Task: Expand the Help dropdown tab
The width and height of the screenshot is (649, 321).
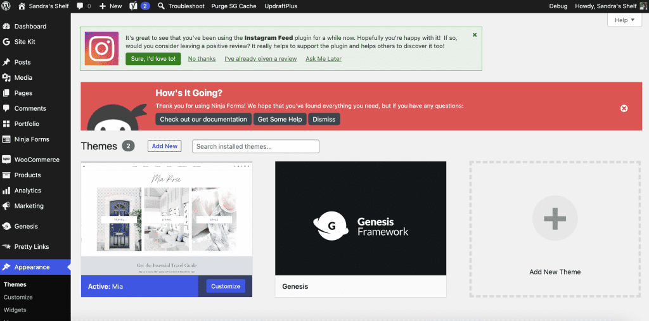Action: tap(624, 20)
